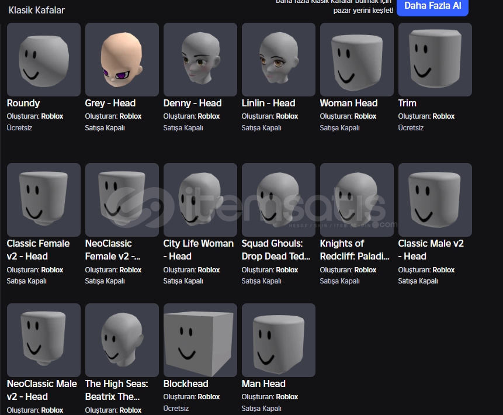Click Roblox creator link under Trim
Image resolution: width=503 pixels, height=415 pixels.
click(443, 116)
